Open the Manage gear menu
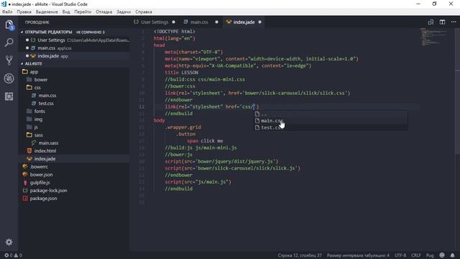Screen dimensions: 460x259 tap(9, 242)
